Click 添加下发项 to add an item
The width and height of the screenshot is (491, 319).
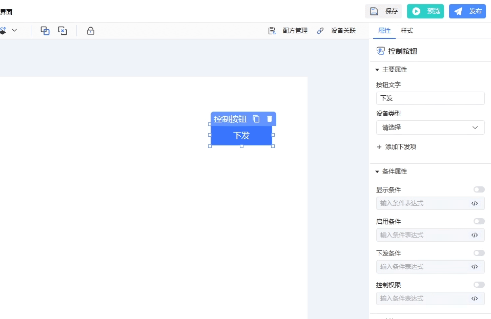[396, 147]
